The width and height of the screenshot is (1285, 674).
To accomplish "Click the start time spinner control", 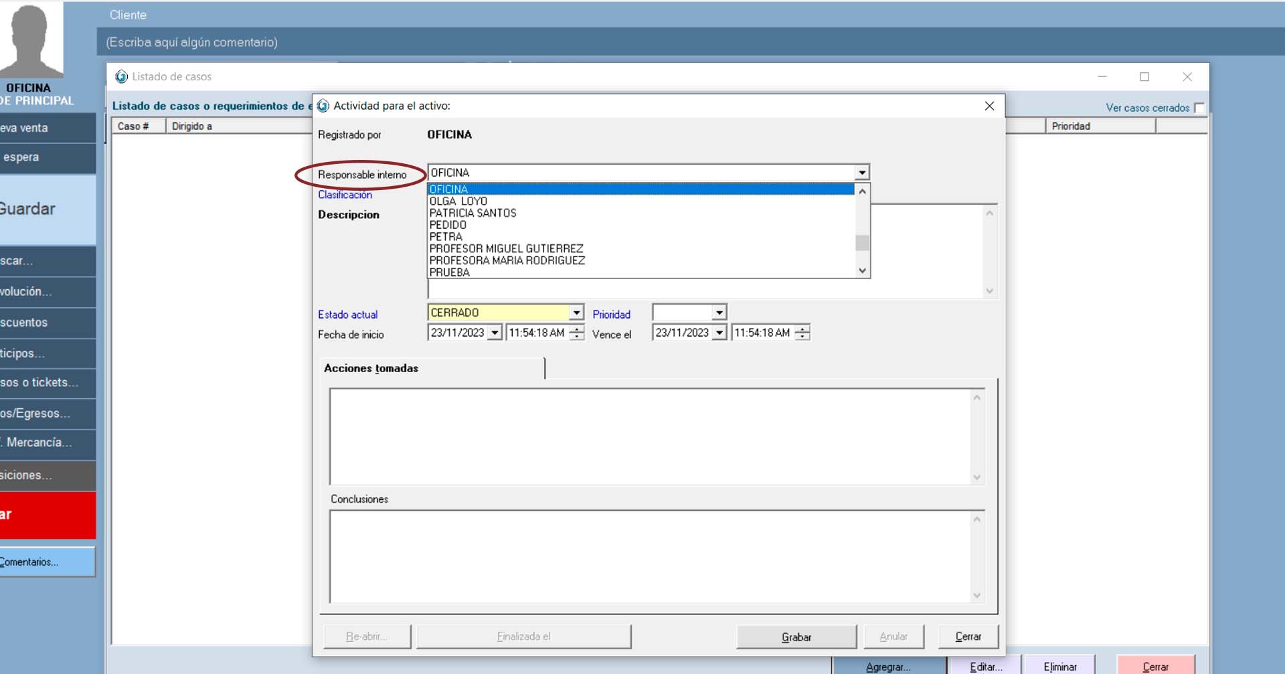I will pos(576,333).
